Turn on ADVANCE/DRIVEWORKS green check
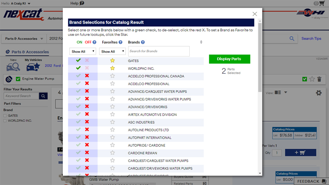Image resolution: width=329 pixels, height=185 pixels. (78, 106)
